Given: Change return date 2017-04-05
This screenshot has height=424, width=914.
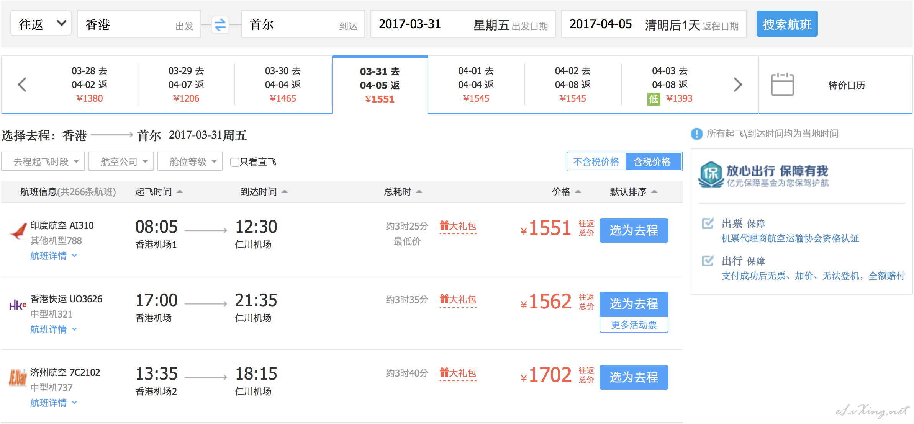Looking at the screenshot, I should coord(654,24).
